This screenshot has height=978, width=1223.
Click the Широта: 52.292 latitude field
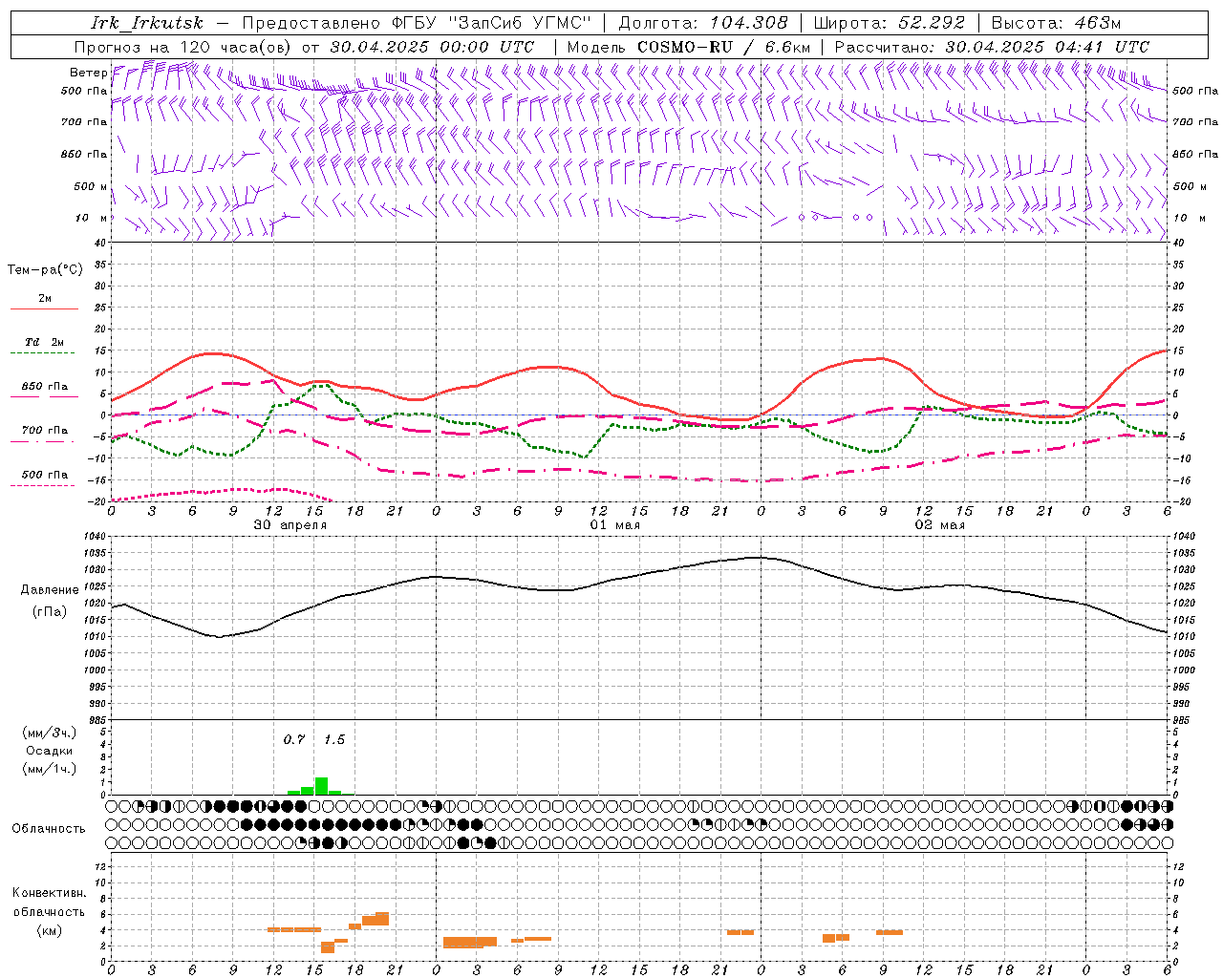pos(890,23)
